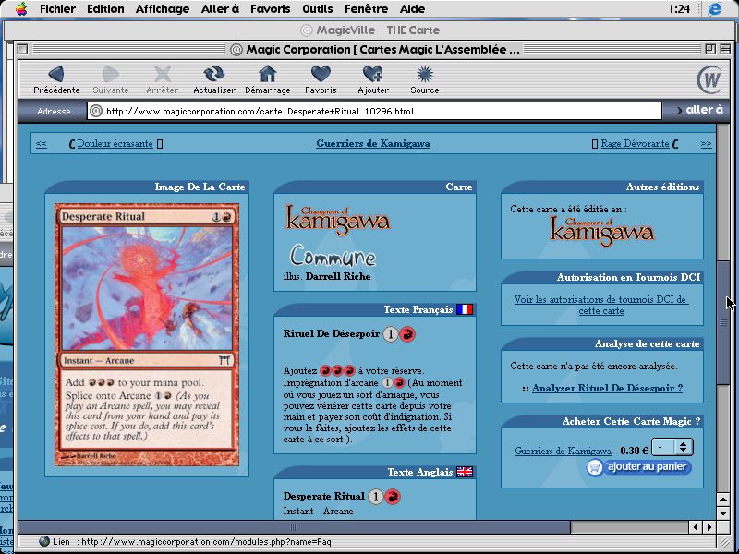Click the URL address field
The image size is (739, 554).
click(374, 111)
